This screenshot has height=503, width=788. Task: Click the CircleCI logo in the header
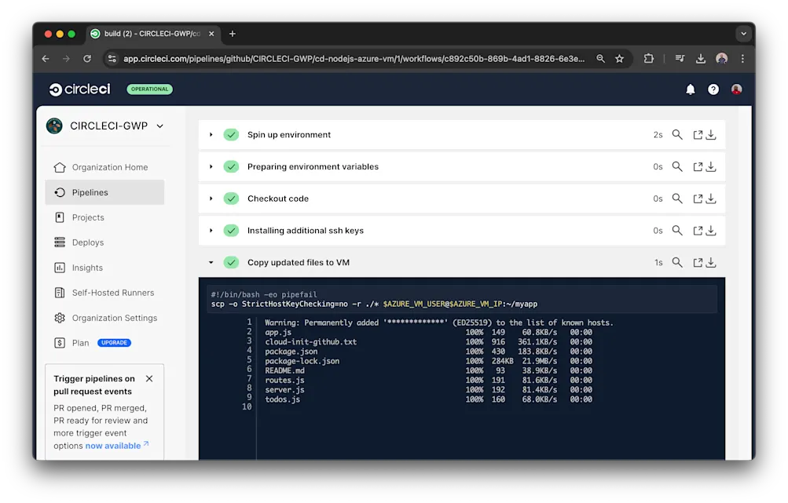pos(79,89)
